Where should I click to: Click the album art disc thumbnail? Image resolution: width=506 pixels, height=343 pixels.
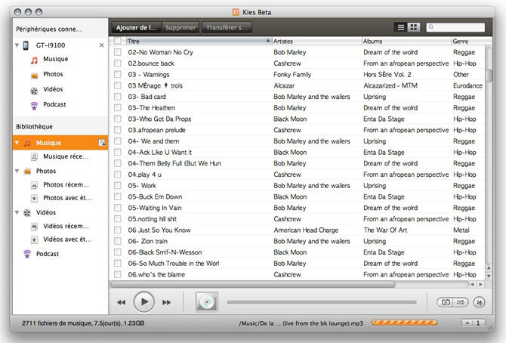[206, 302]
